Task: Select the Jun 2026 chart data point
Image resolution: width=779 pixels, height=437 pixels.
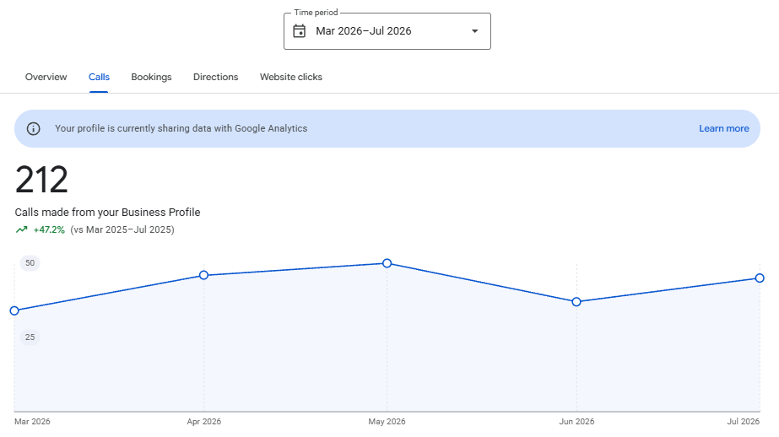Action: click(x=576, y=302)
